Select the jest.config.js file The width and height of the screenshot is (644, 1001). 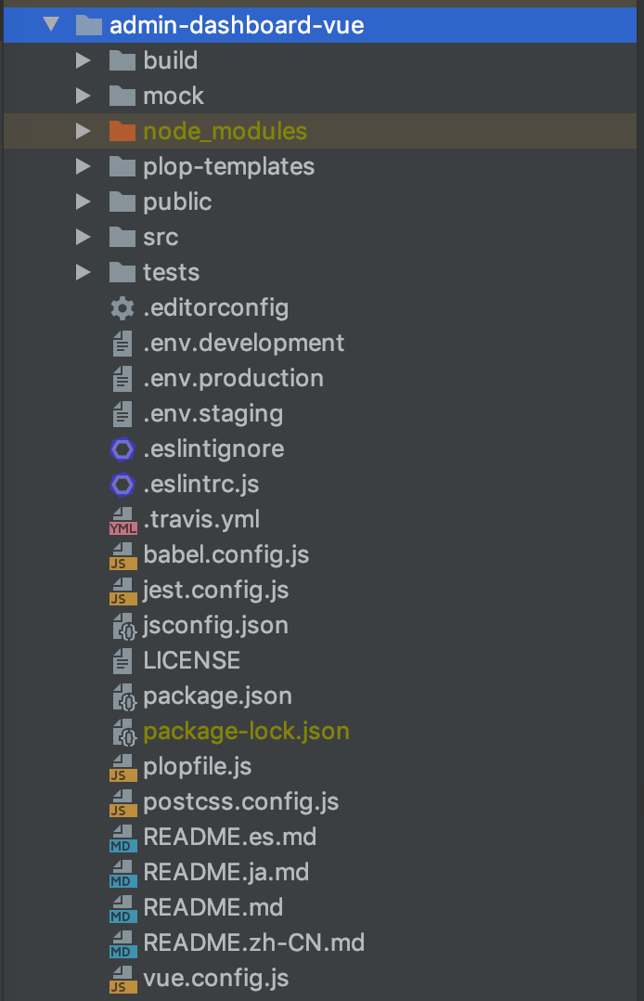215,591
